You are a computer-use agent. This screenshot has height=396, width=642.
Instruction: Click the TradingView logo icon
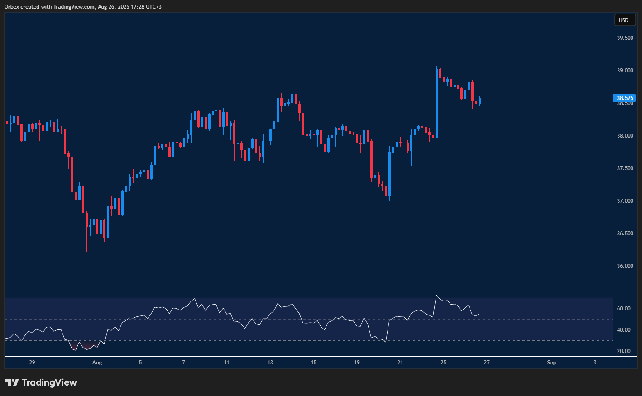[12, 382]
